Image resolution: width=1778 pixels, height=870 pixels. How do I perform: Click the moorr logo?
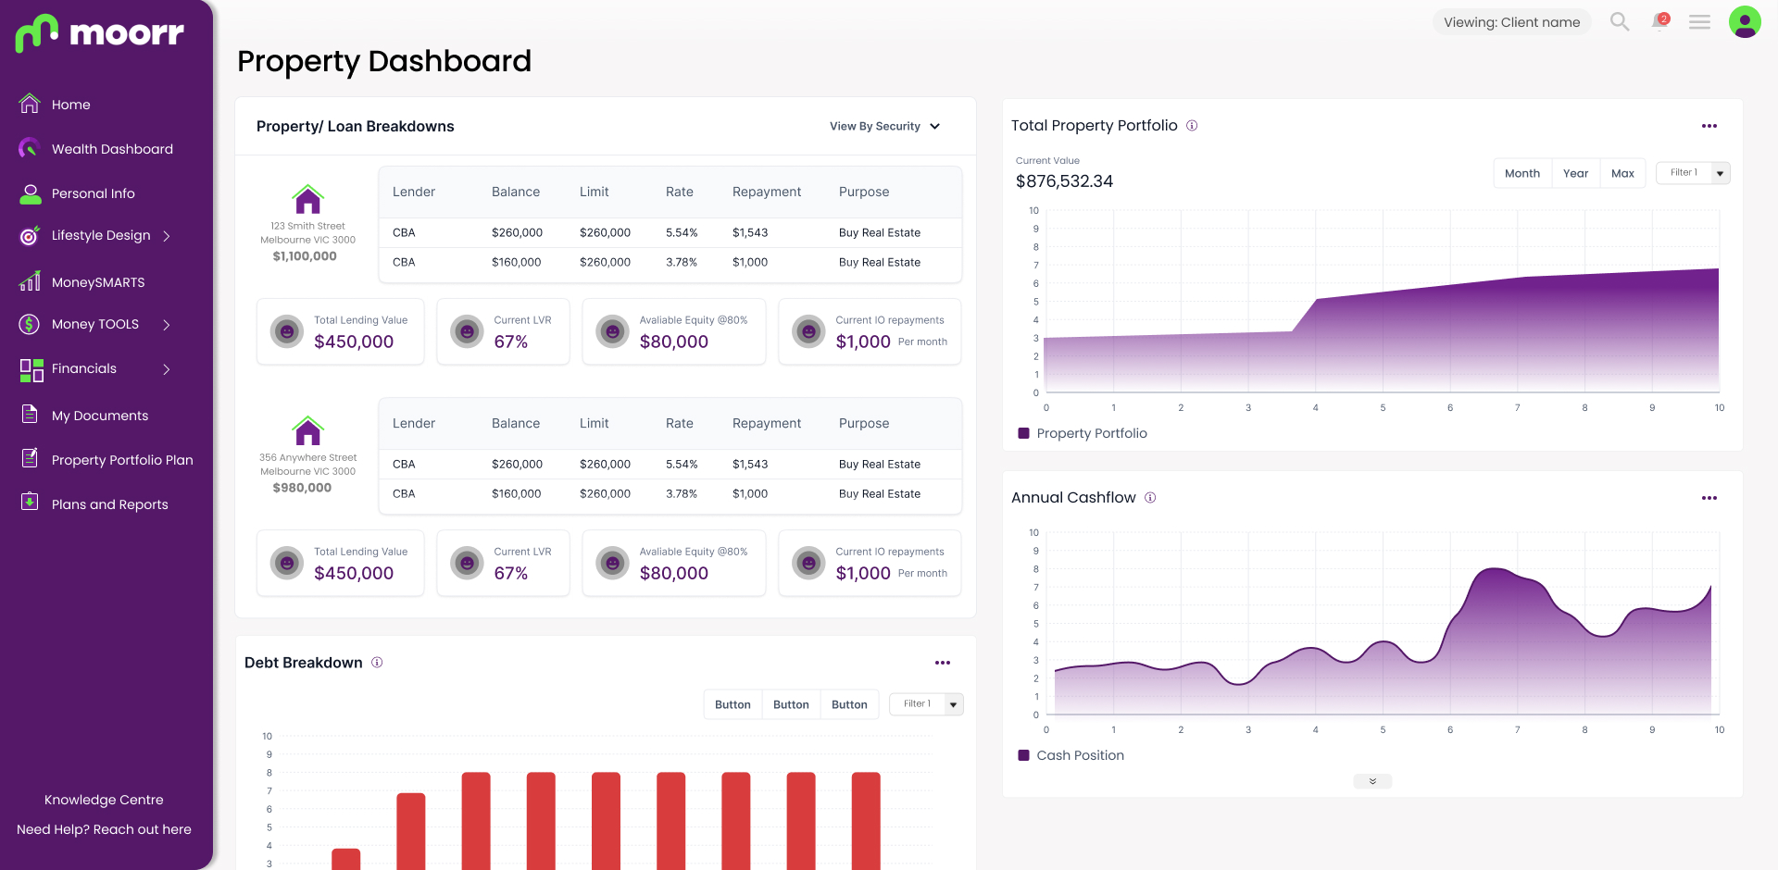click(x=100, y=33)
